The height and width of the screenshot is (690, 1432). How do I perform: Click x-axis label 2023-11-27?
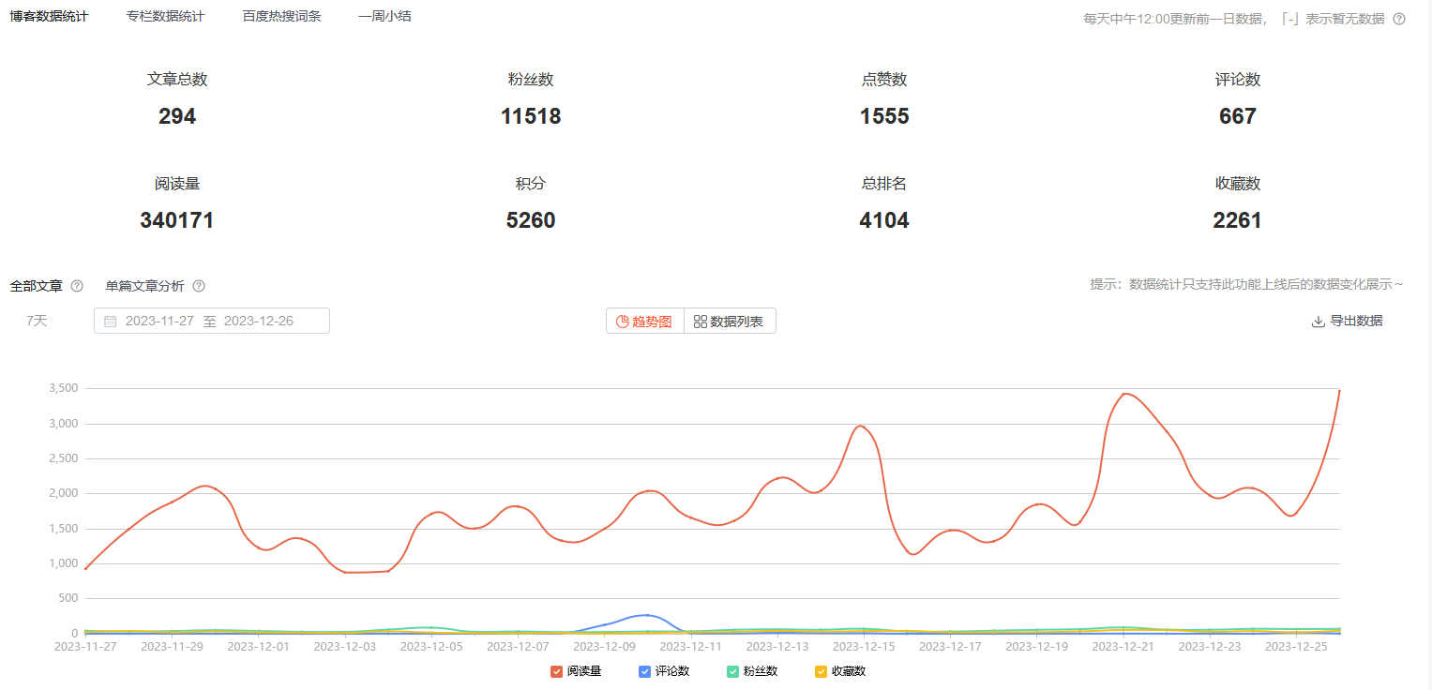click(85, 646)
